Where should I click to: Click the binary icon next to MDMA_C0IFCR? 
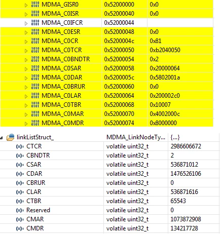coord(35,23)
